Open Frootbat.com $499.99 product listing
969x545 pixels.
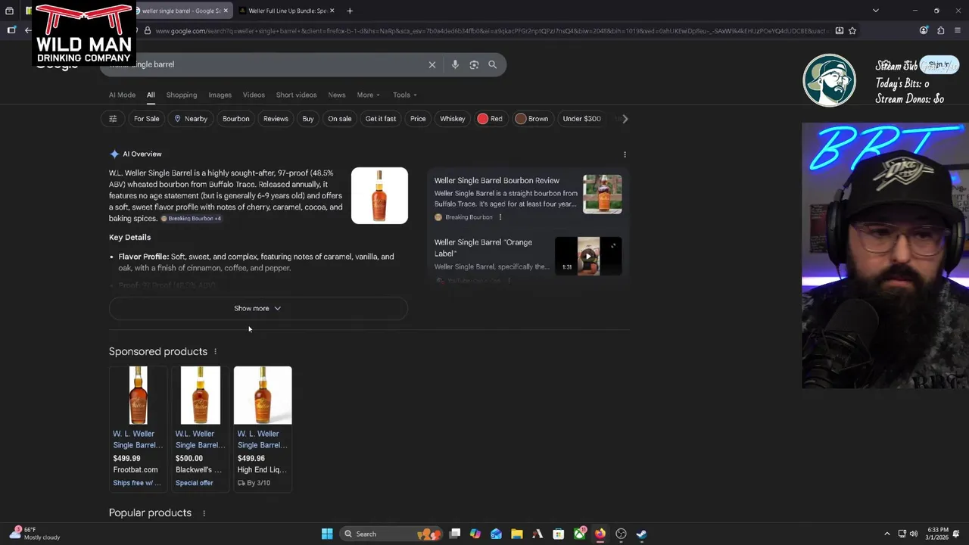138,428
